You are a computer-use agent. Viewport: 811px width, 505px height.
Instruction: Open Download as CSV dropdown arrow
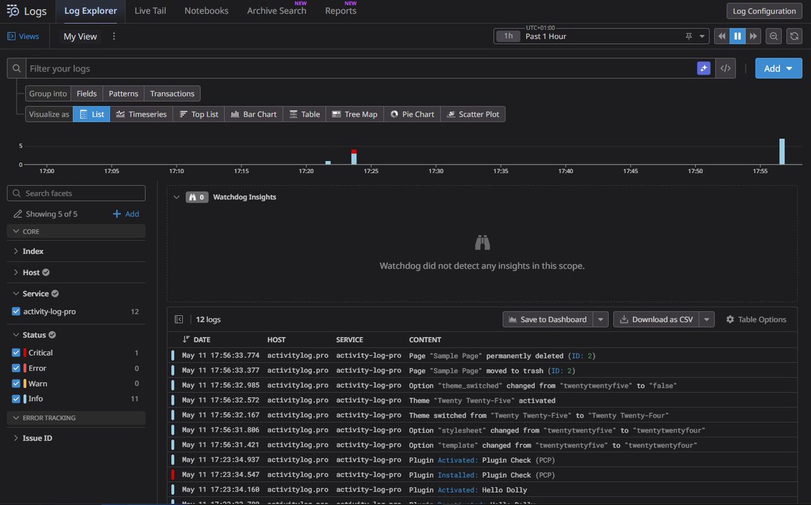point(706,320)
